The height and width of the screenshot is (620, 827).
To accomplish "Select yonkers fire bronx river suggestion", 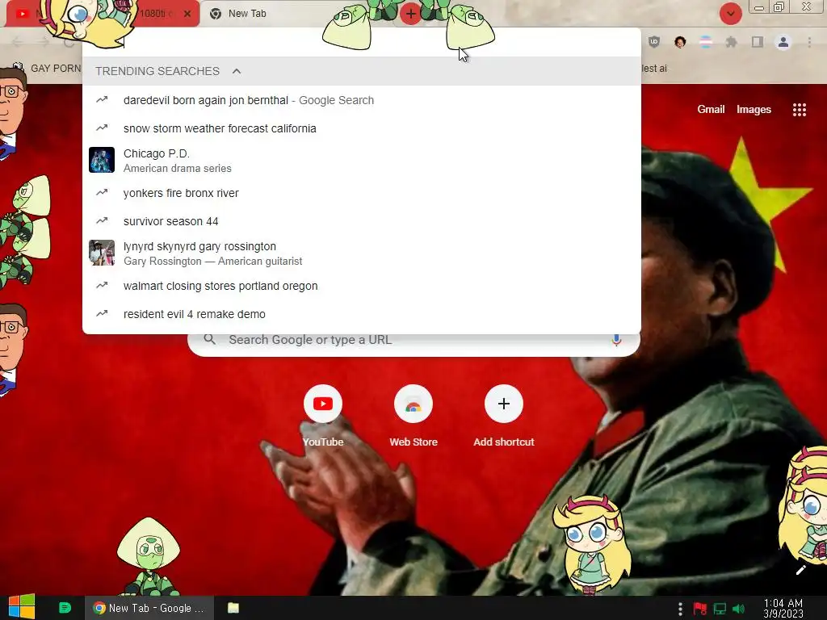I will pos(362,193).
